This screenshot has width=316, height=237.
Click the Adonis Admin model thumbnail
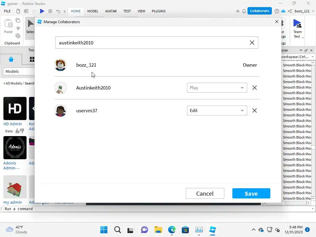click(x=15, y=148)
